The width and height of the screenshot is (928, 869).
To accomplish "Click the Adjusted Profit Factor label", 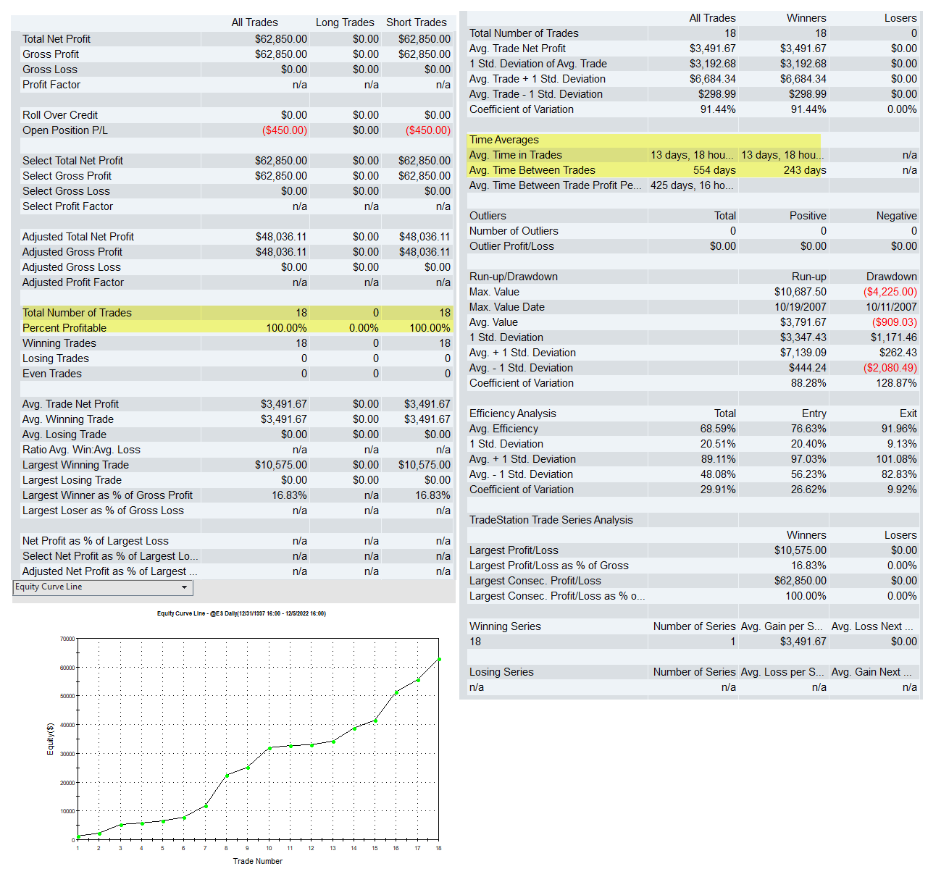I will tap(73, 282).
